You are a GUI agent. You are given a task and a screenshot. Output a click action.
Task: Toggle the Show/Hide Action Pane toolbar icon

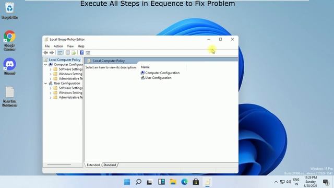coord(88,52)
